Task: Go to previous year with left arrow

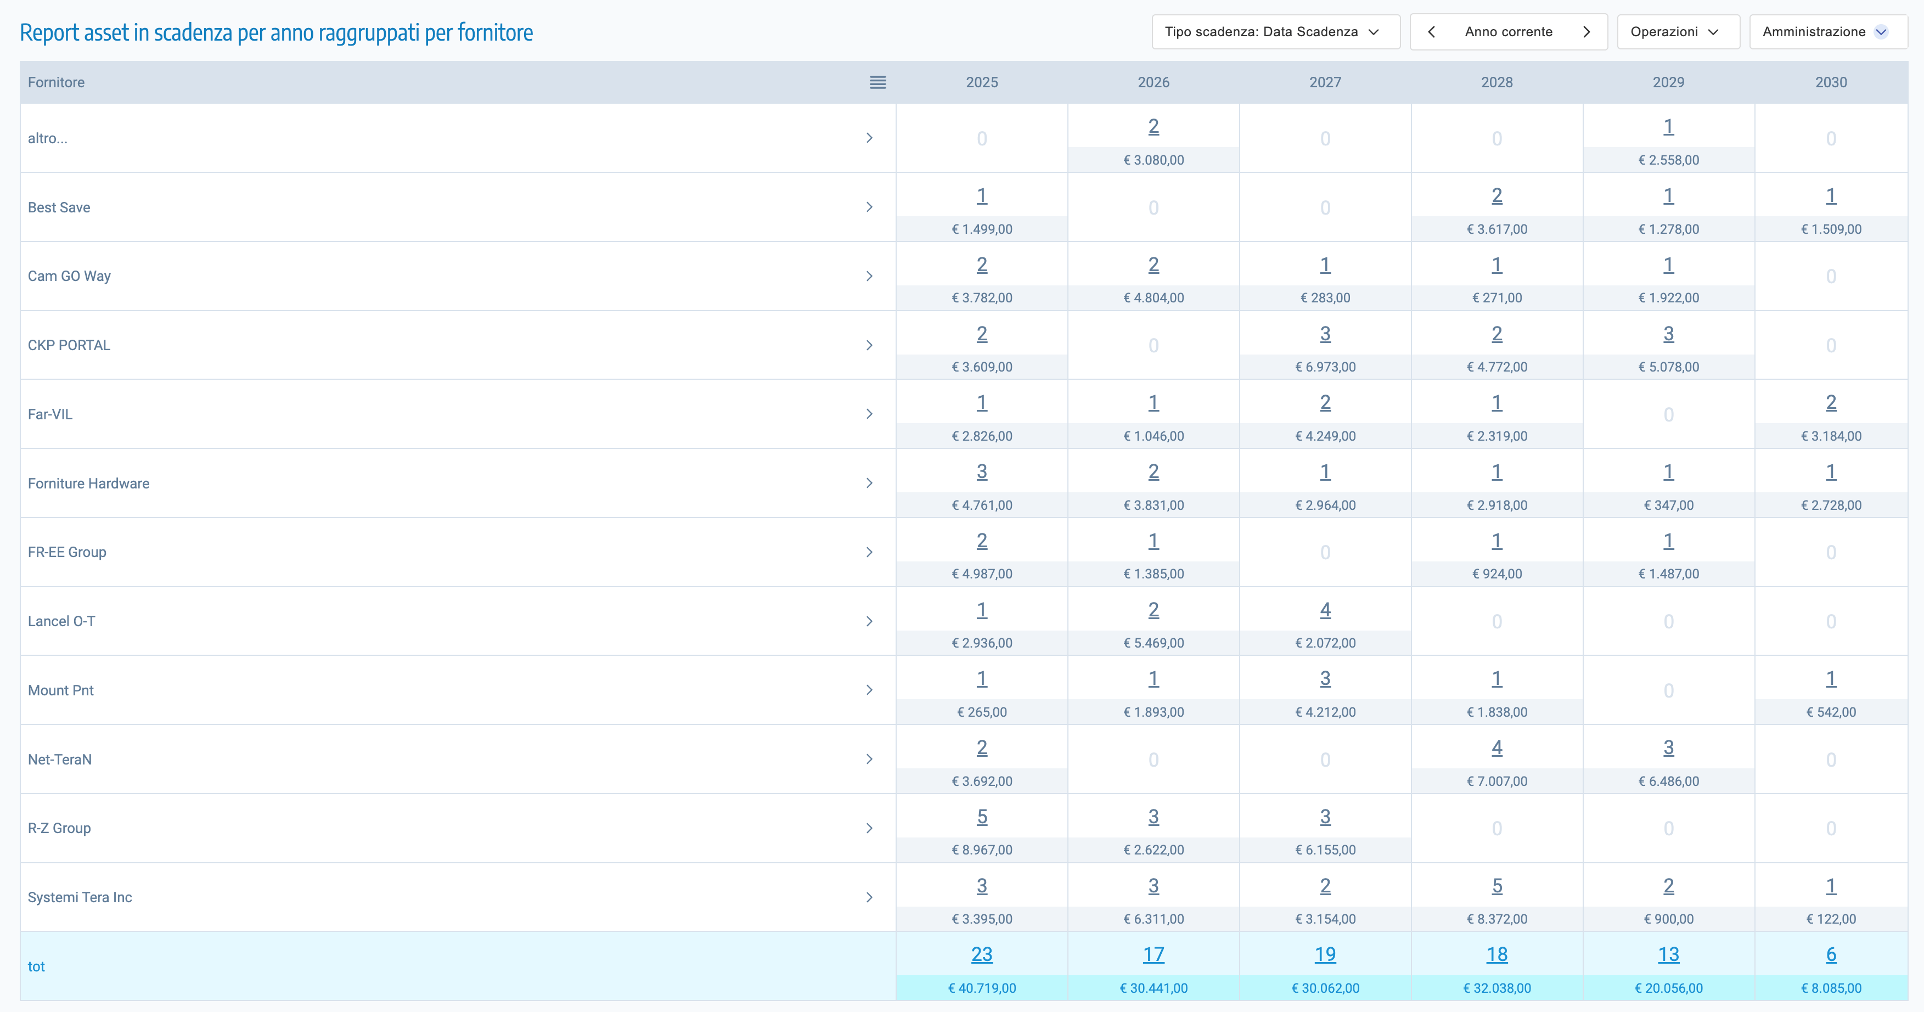Action: [x=1431, y=32]
